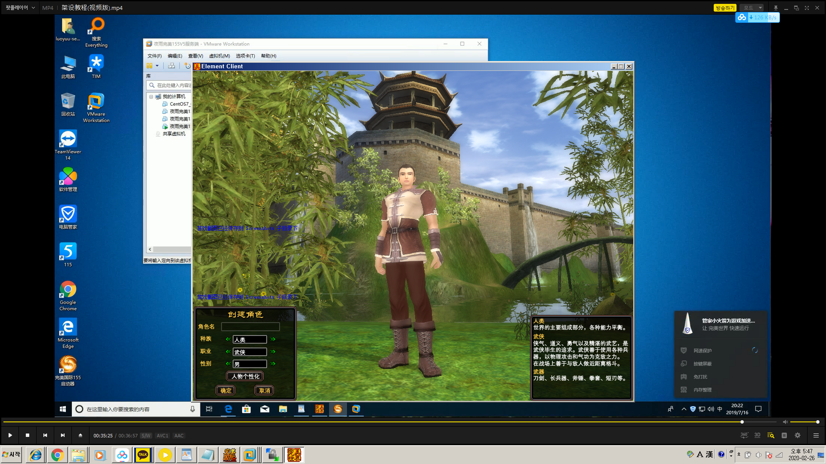Click the 确定 confirm button

[225, 391]
